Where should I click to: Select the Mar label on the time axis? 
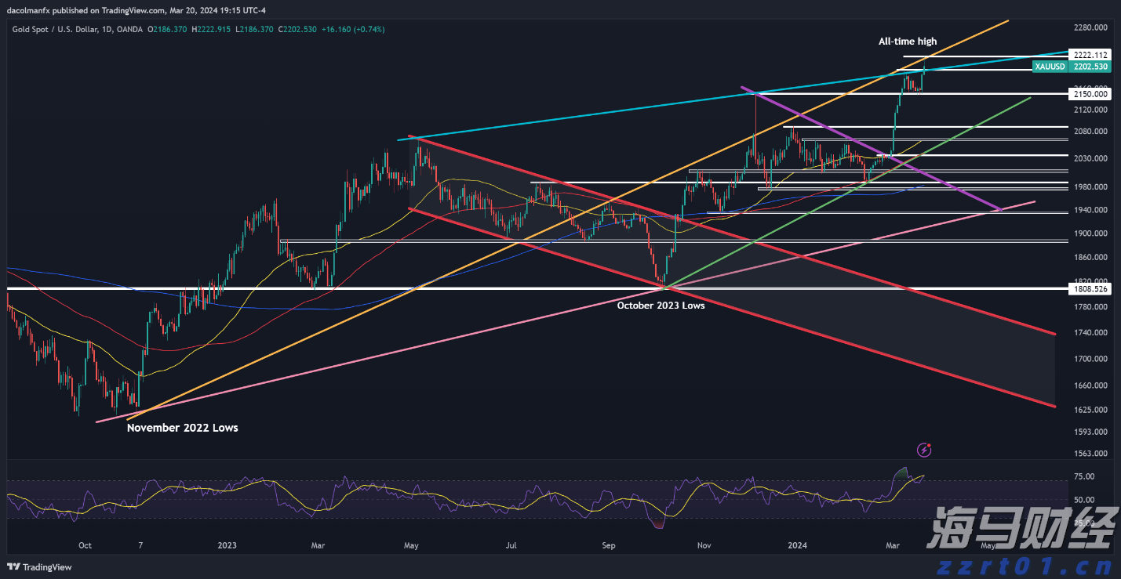(893, 545)
